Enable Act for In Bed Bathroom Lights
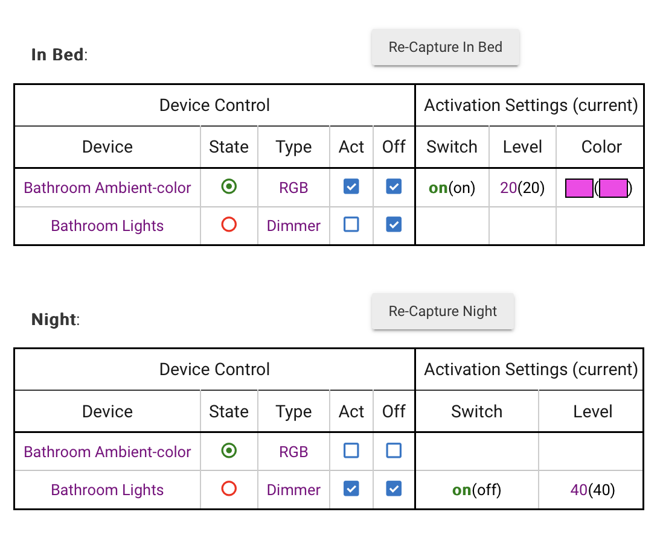Screen dimensions: 663x550 351,224
